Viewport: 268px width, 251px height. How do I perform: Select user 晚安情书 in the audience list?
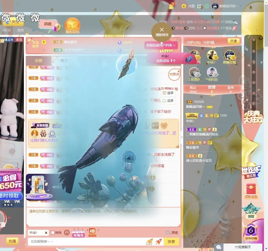coord(213,145)
